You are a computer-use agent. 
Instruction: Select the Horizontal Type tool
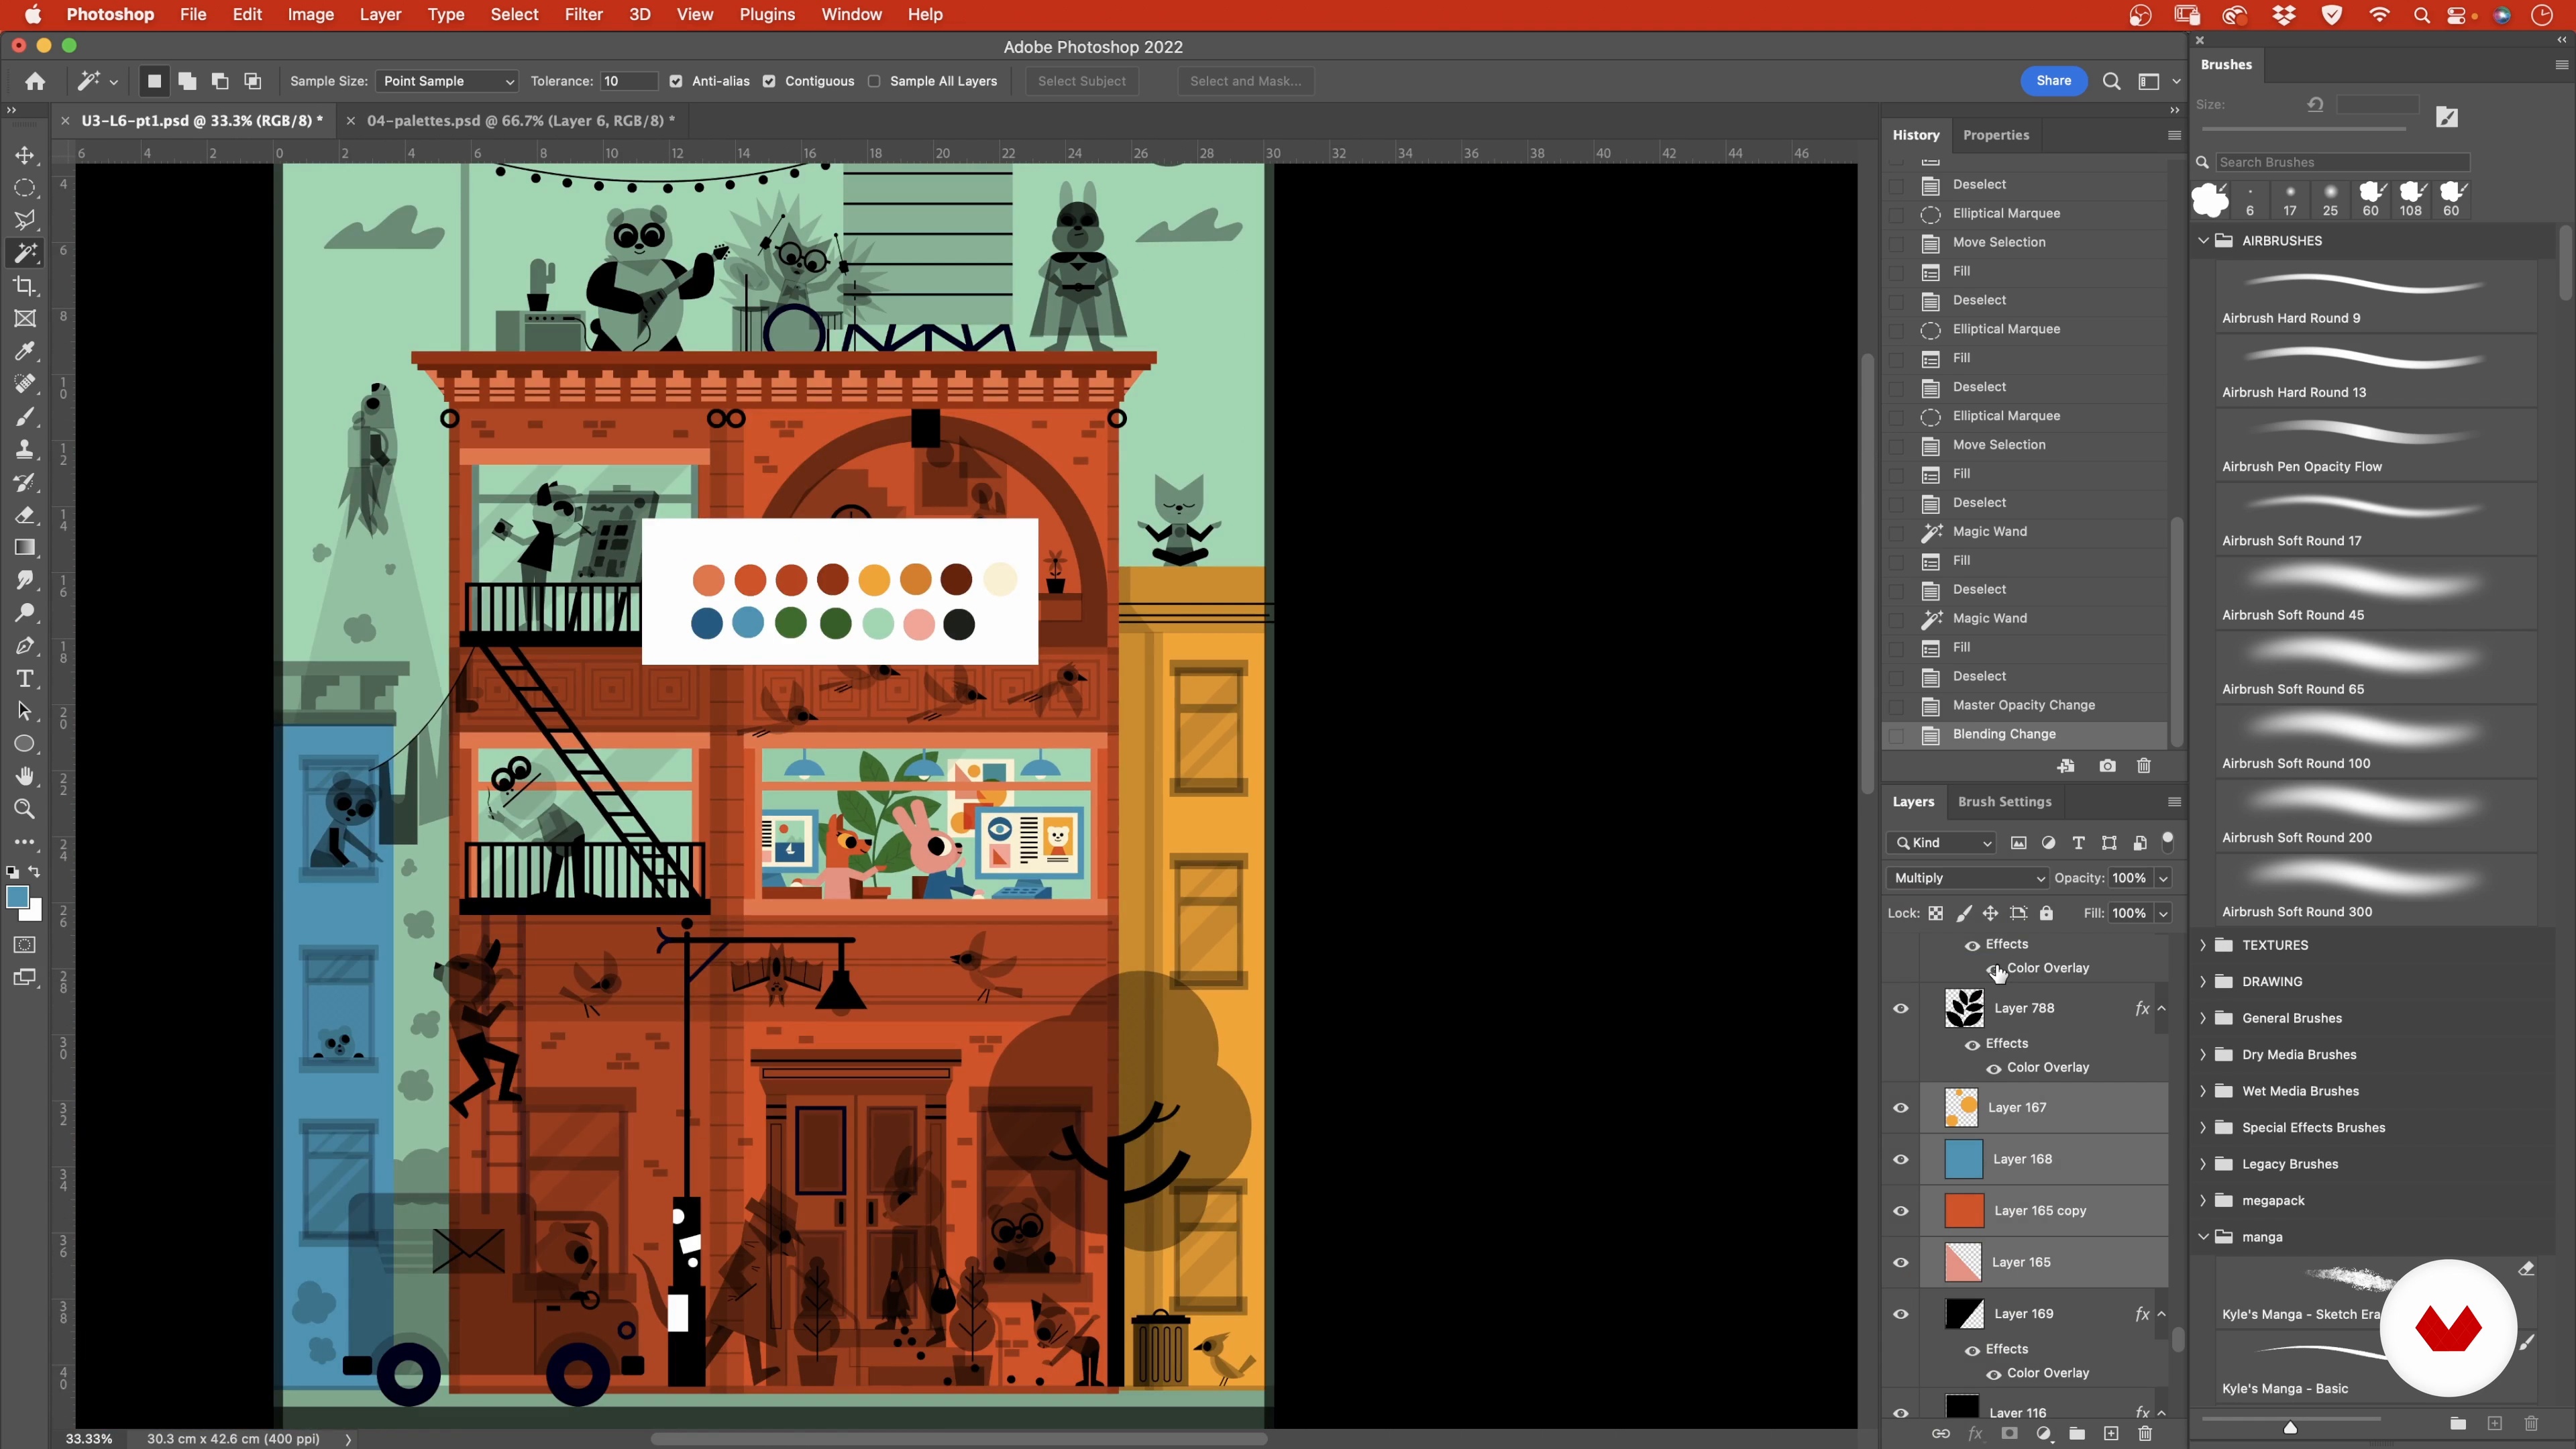point(25,678)
